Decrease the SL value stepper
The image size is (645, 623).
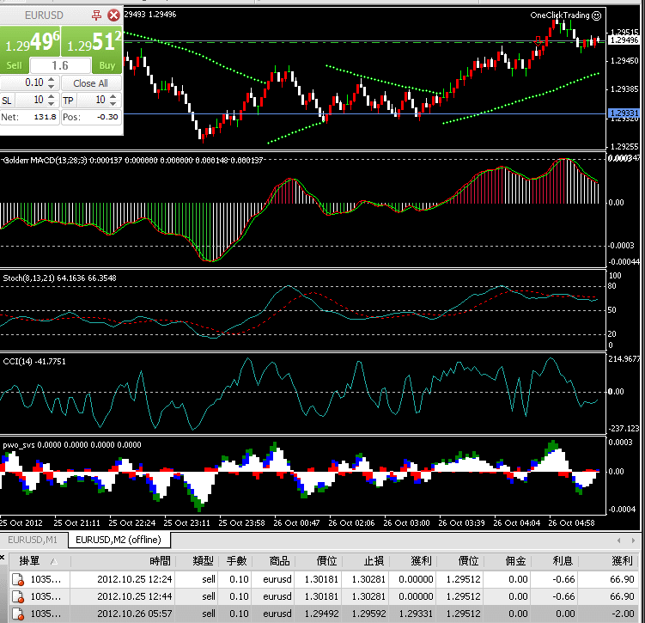tap(51, 103)
